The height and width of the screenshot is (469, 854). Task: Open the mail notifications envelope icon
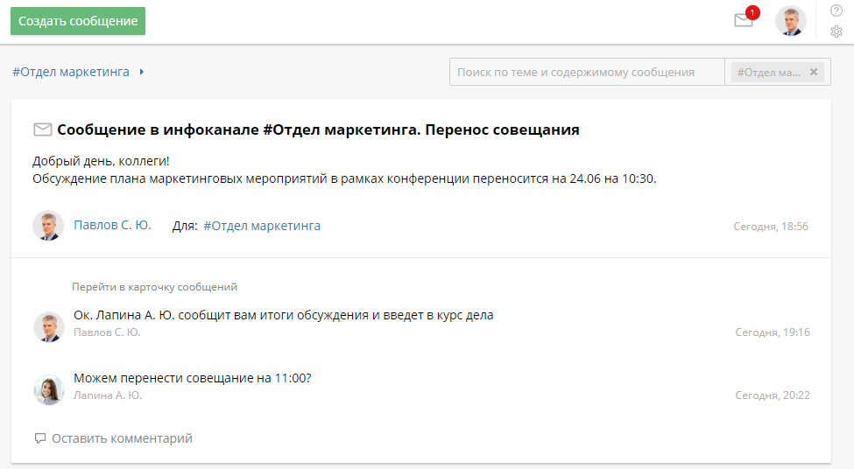(744, 21)
